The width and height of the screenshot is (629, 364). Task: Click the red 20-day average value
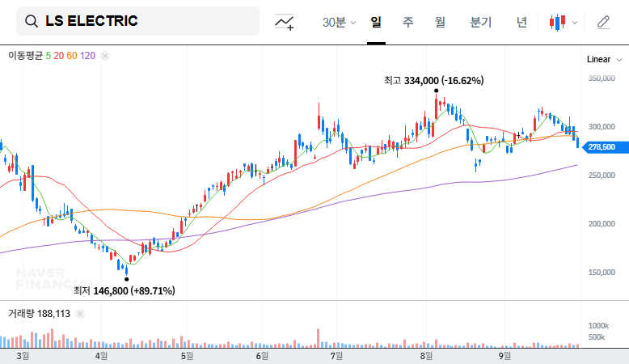click(x=58, y=56)
